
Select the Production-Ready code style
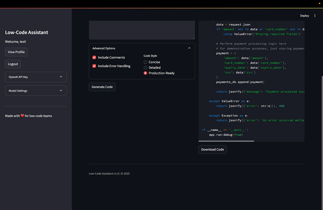click(145, 73)
